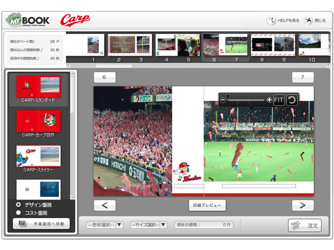
Task: Click the filmstrip horizontal scrollbar thumb
Action: pos(114,65)
